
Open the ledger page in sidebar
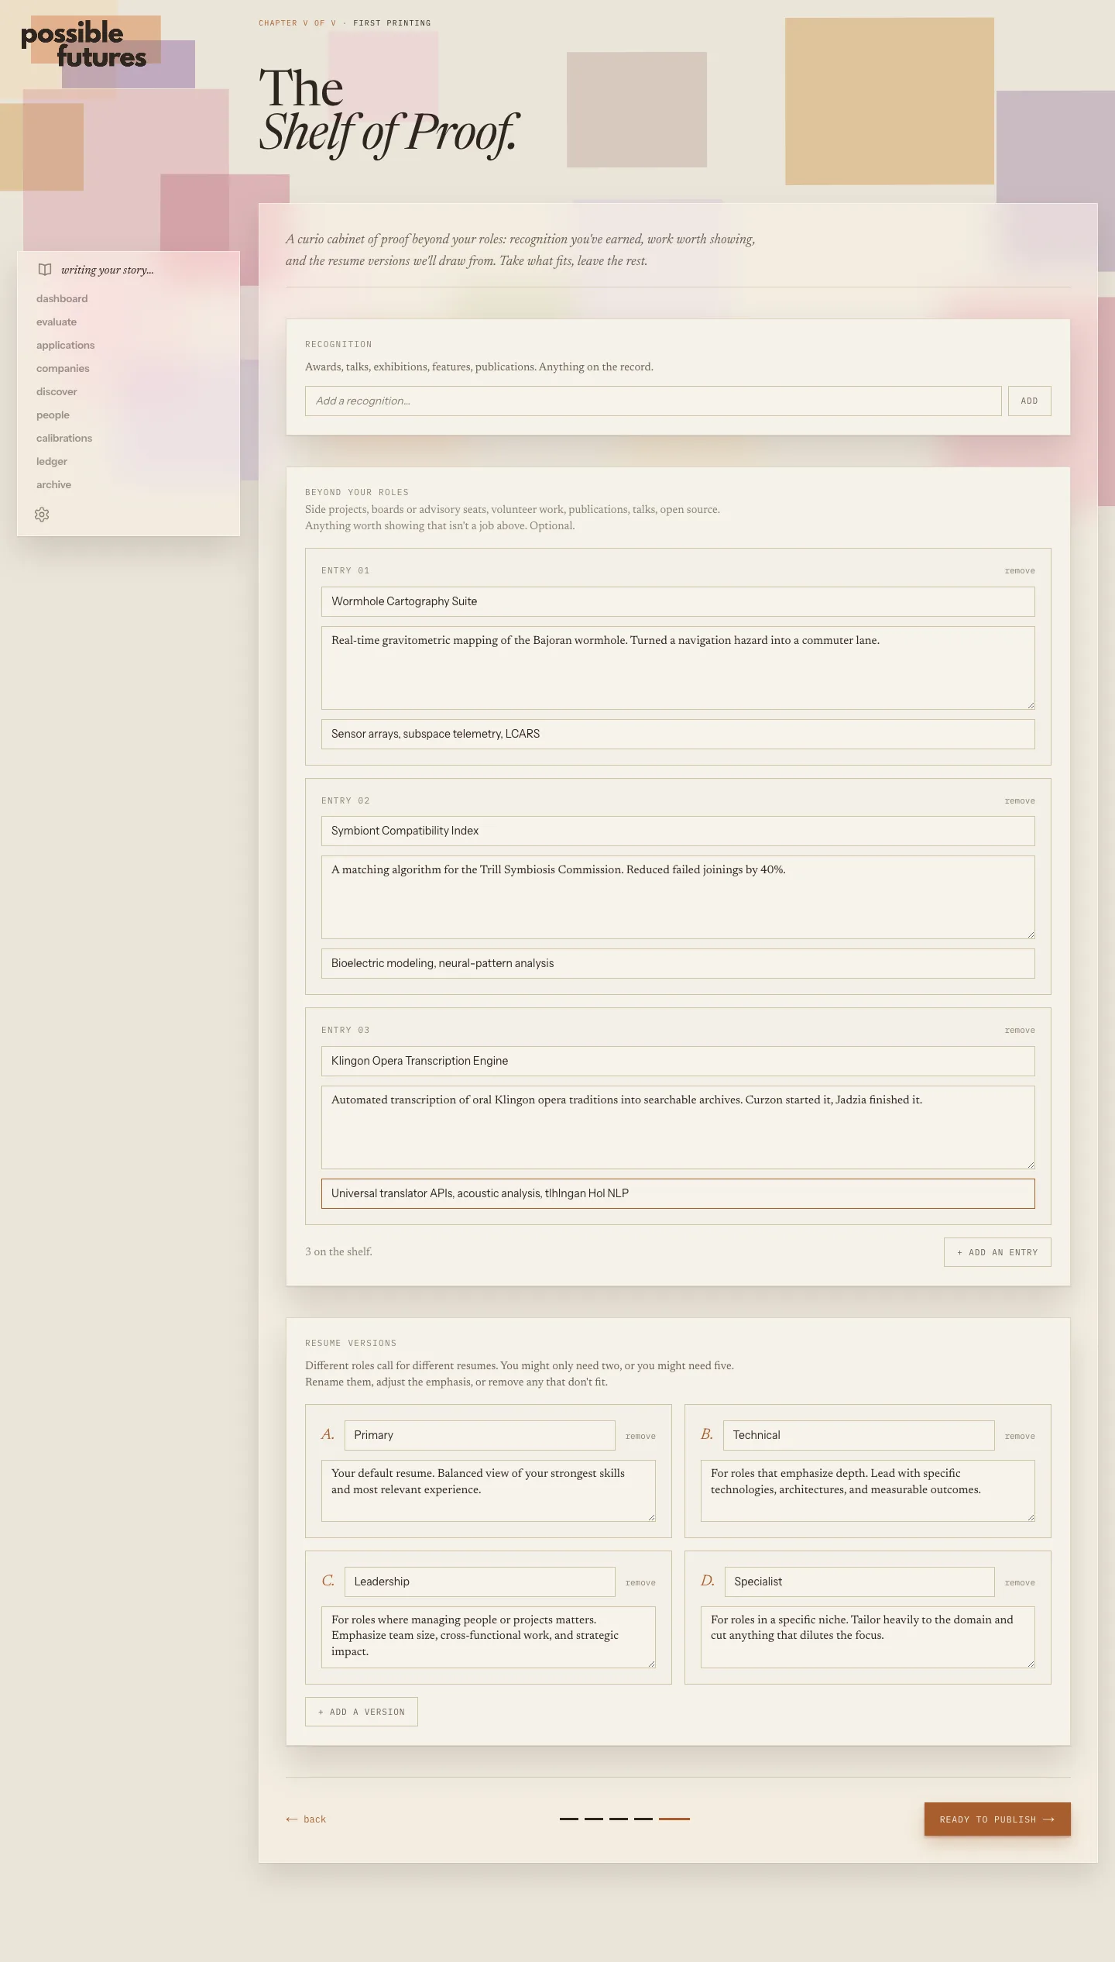pyautogui.click(x=52, y=461)
